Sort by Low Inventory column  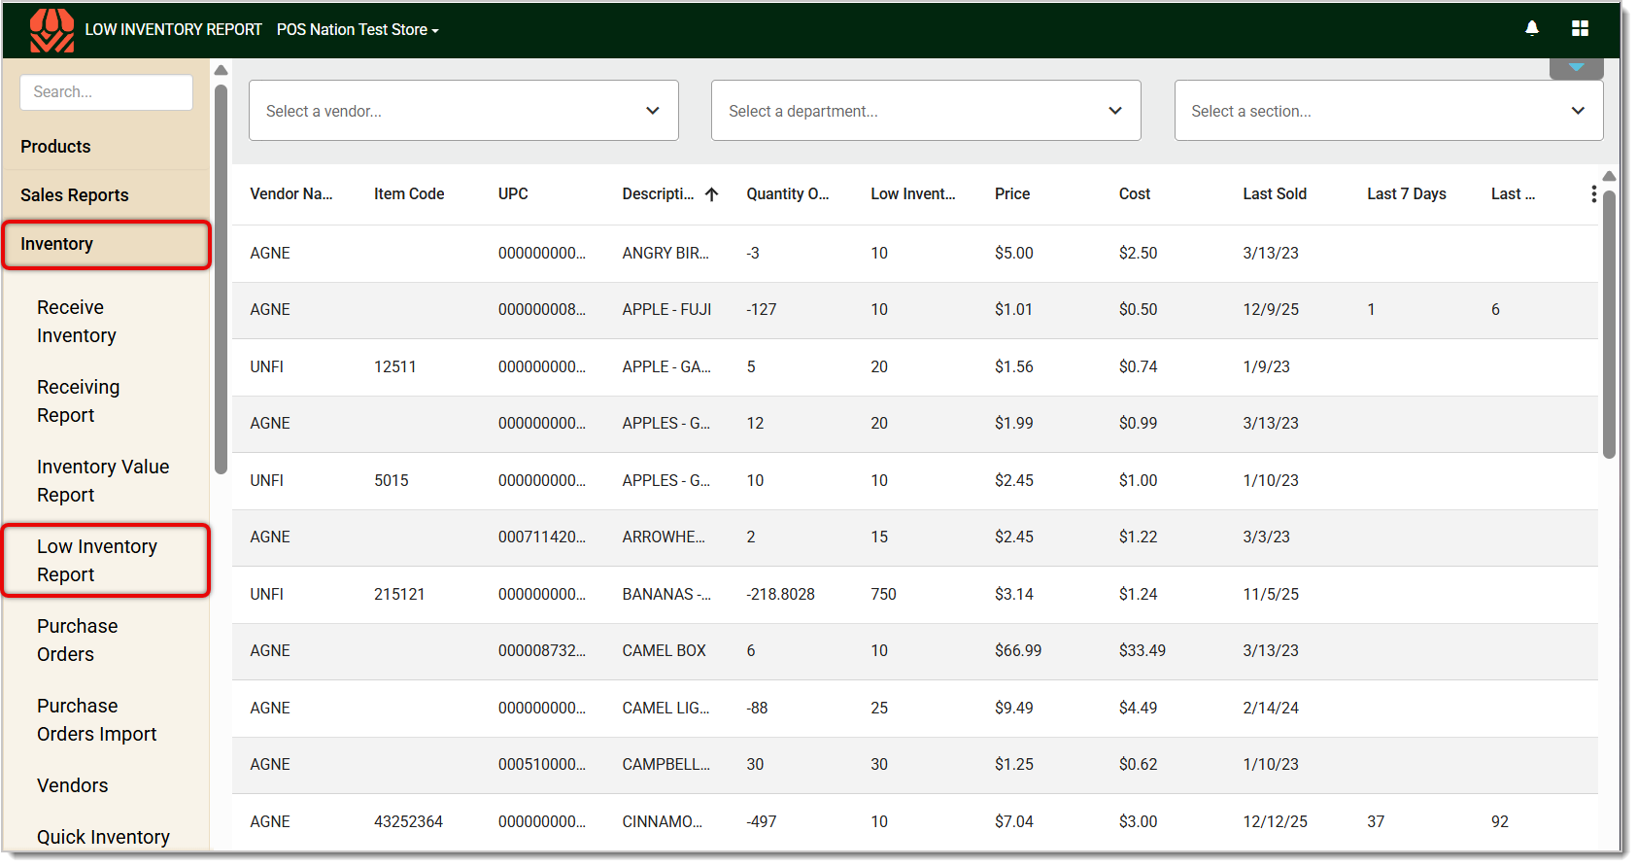tap(913, 194)
